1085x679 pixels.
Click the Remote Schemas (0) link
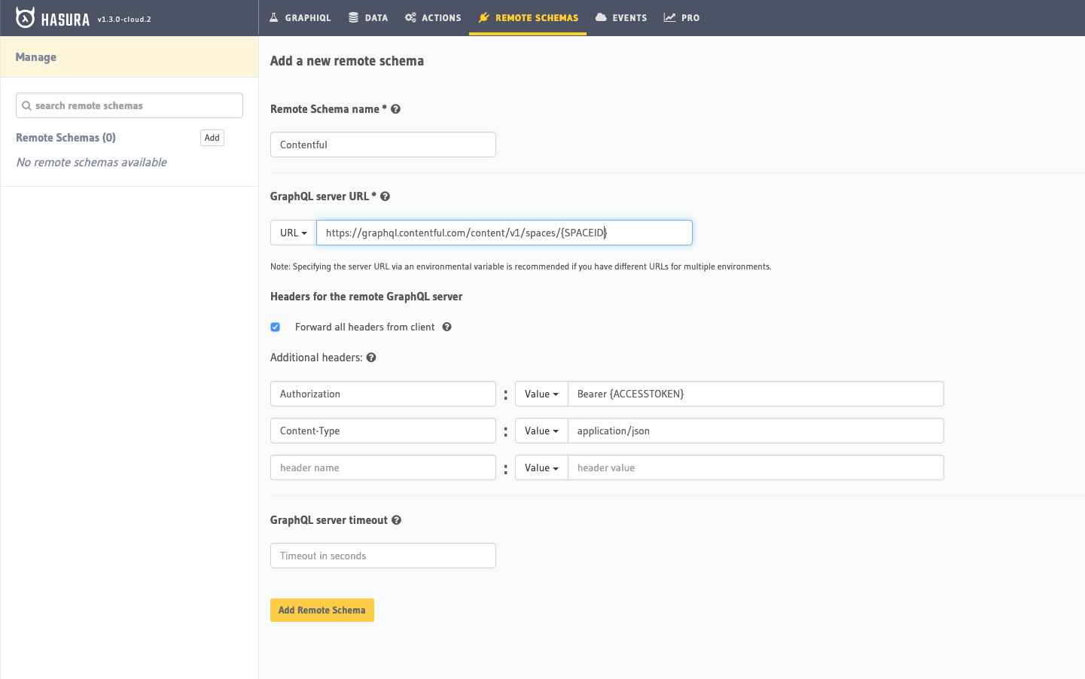(66, 138)
